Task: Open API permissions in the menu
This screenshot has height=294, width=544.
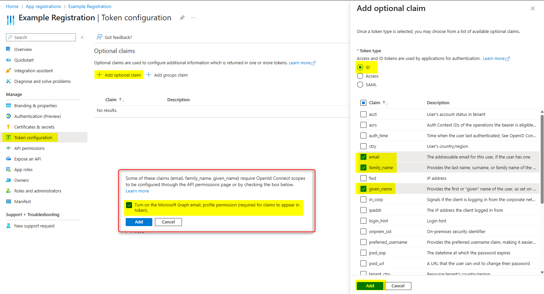Action: pyautogui.click(x=29, y=148)
